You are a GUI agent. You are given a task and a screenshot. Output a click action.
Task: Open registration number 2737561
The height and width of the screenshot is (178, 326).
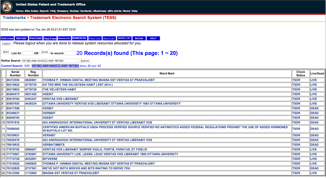31,168
